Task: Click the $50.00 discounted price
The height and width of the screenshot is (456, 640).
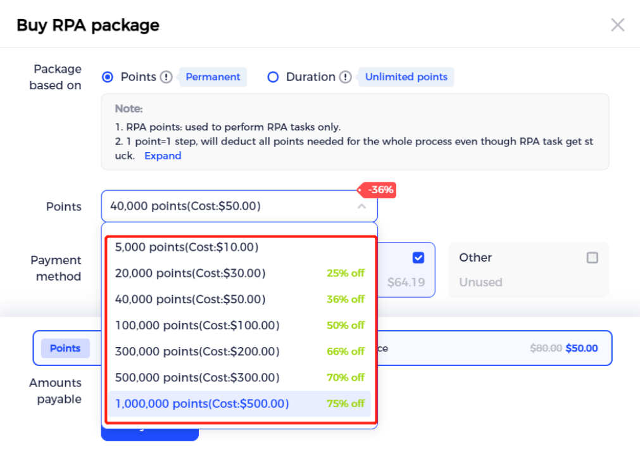Action: click(582, 348)
